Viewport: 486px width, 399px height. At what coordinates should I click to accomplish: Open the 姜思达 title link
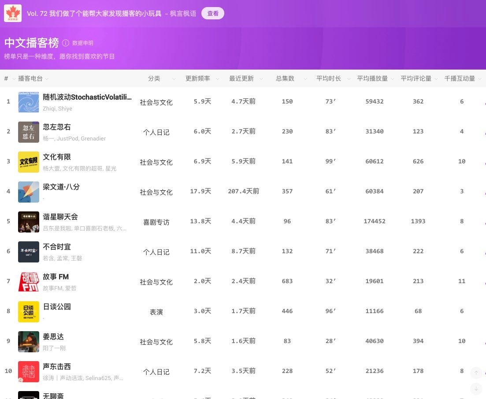pos(53,337)
